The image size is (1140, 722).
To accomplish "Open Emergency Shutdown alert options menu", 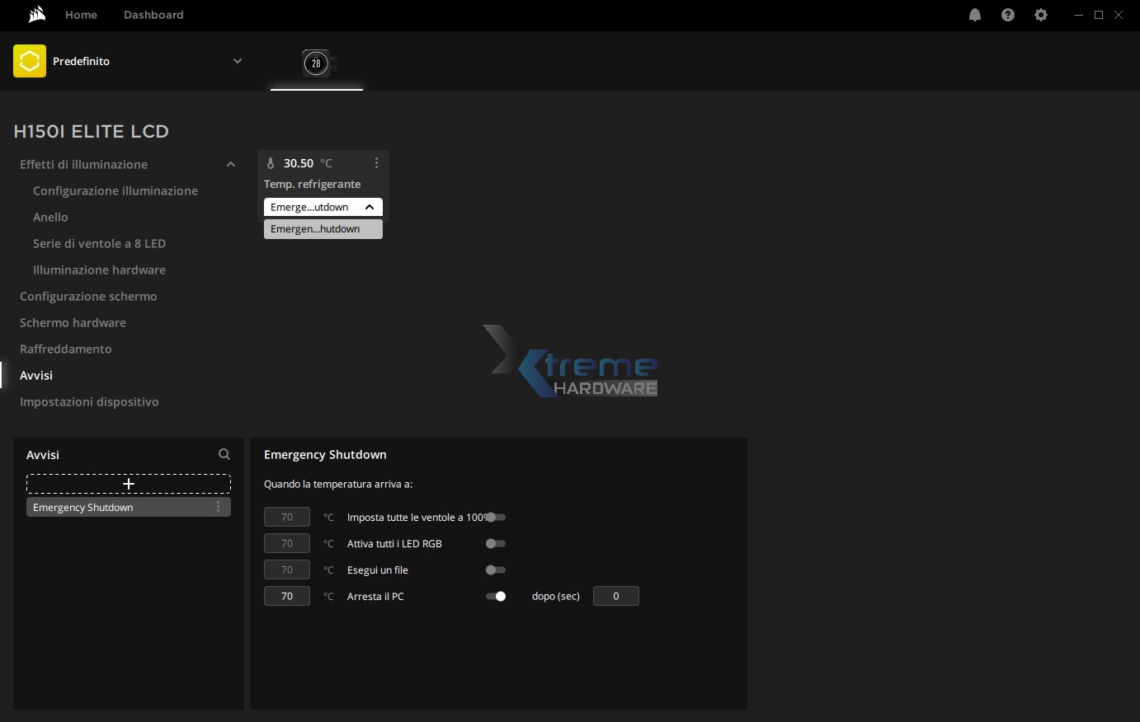I will (218, 508).
